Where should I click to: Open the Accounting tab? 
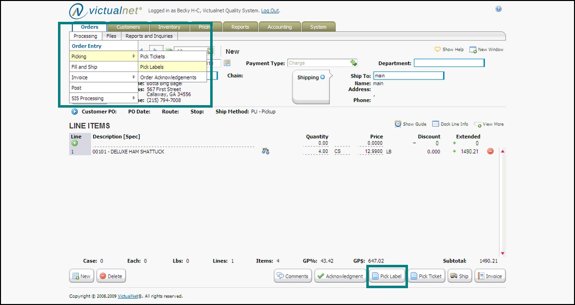pos(280,27)
